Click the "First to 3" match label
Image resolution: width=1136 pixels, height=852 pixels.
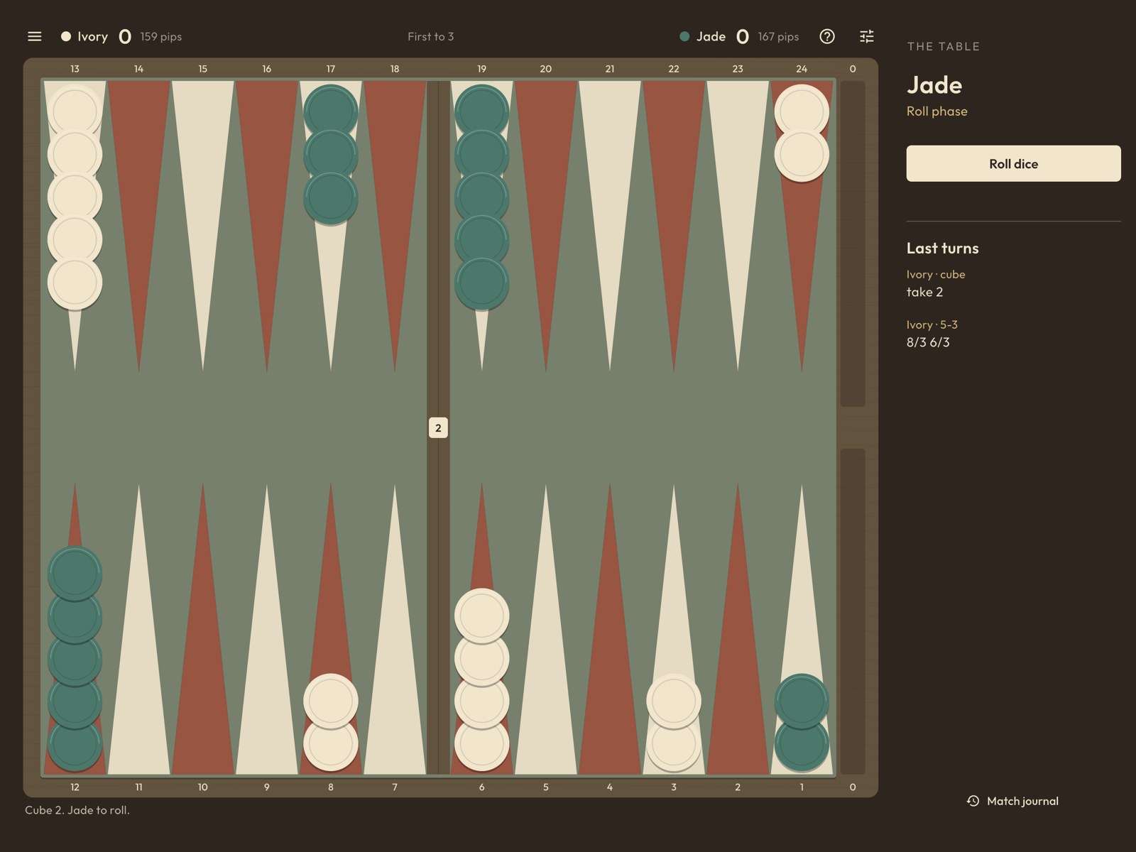[430, 37]
